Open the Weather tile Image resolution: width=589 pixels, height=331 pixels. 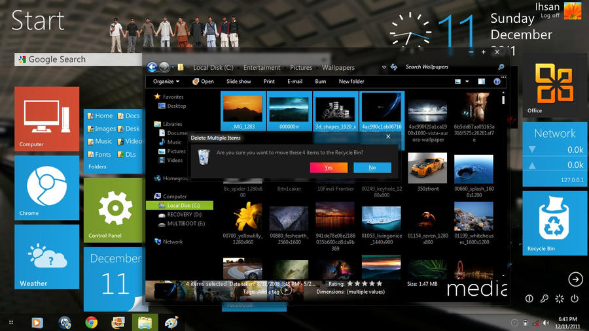click(x=47, y=257)
